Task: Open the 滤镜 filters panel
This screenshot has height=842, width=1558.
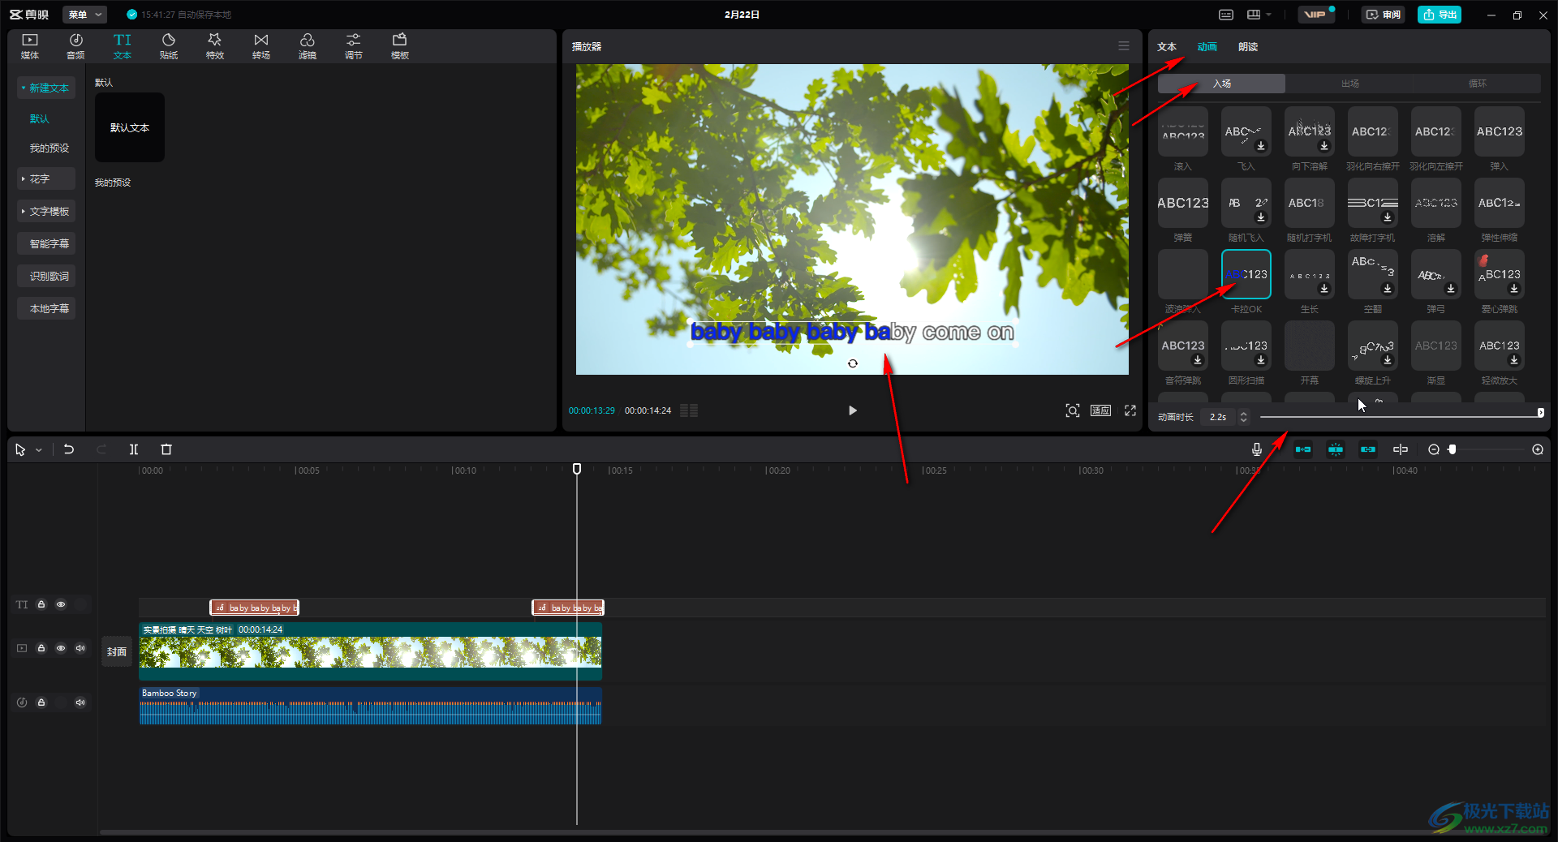Action: point(308,46)
